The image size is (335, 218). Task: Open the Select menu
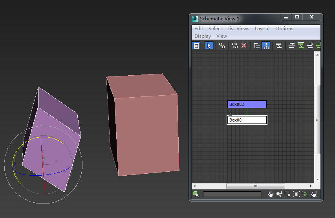click(215, 28)
